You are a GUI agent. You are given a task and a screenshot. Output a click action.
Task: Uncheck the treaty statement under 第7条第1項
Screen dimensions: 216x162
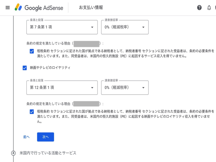[32, 51]
